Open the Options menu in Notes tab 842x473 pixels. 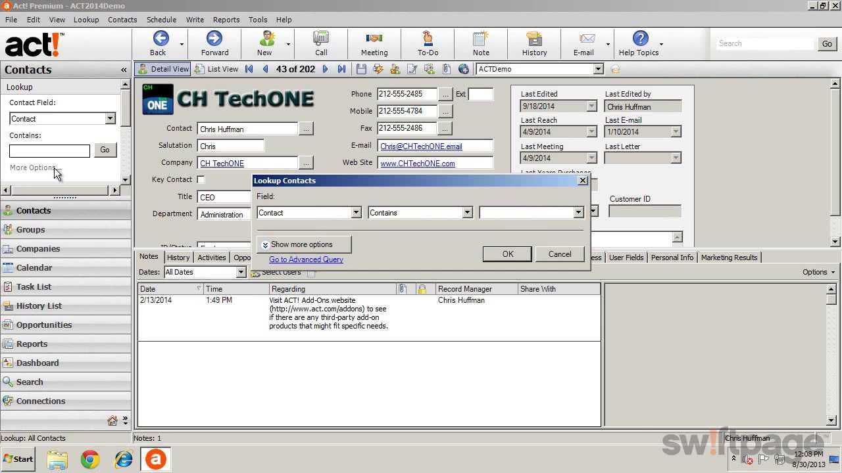(818, 272)
